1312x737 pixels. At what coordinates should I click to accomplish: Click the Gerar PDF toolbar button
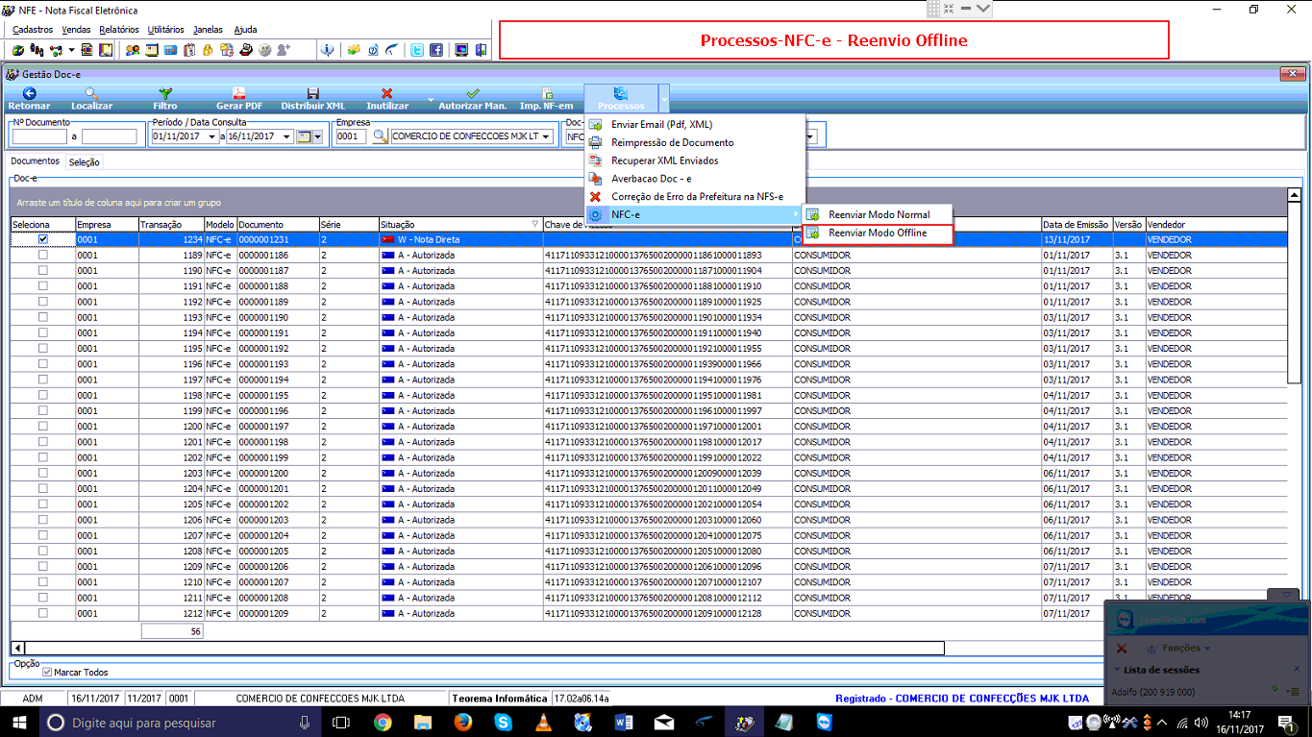238,98
